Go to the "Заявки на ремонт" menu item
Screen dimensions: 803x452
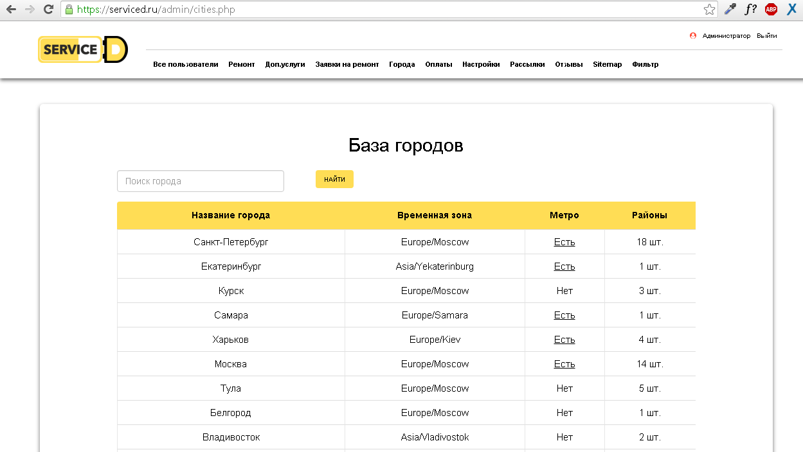[x=347, y=64]
